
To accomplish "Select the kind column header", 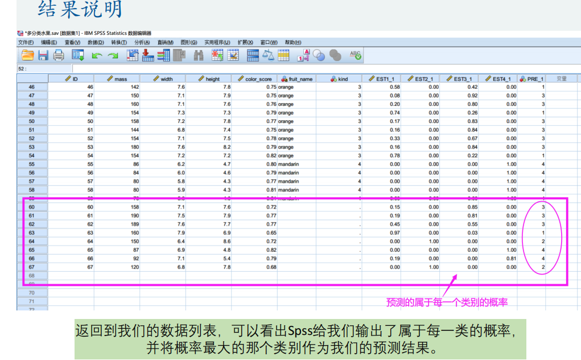I will coord(339,79).
